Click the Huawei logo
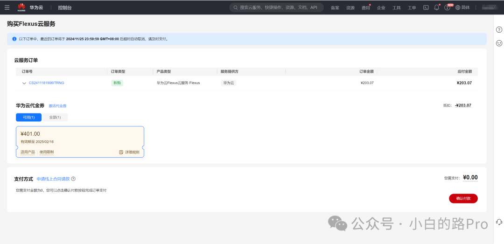The image size is (504, 244). (21, 7)
